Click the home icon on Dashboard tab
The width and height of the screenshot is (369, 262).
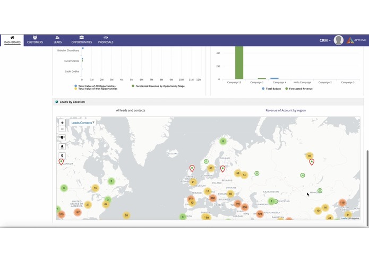[x=12, y=38]
